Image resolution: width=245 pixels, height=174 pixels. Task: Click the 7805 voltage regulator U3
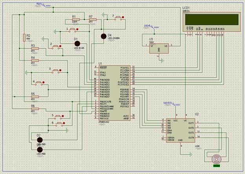pyautogui.click(x=159, y=47)
